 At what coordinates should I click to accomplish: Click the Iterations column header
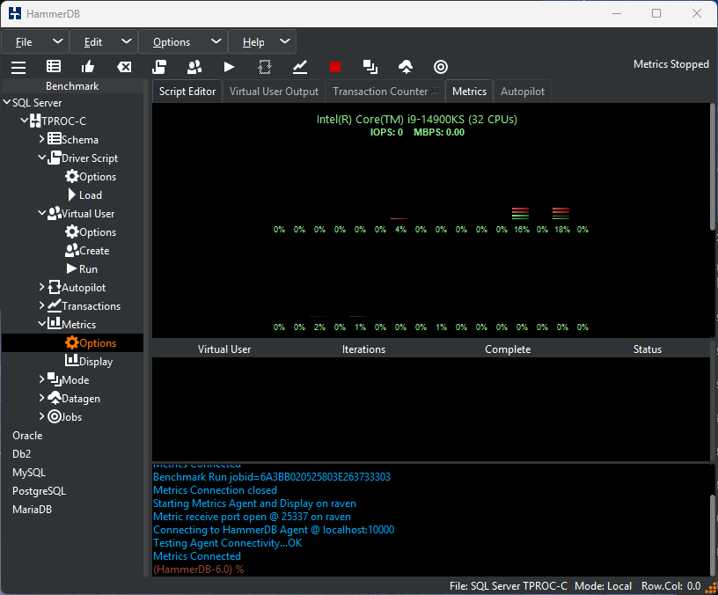363,349
